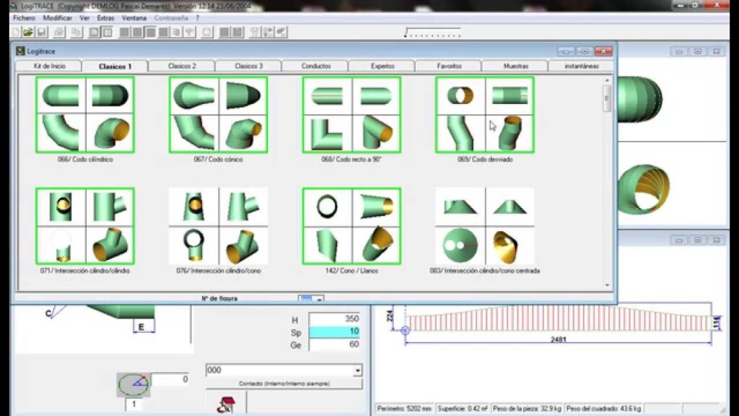The height and width of the screenshot is (416, 739).
Task: Switch to the Muestras tab
Action: (x=516, y=66)
